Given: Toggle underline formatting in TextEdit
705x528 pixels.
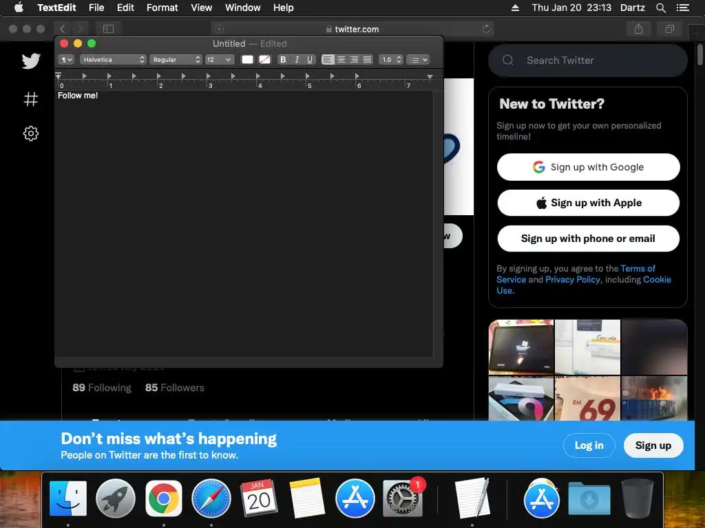Looking at the screenshot, I should point(309,60).
